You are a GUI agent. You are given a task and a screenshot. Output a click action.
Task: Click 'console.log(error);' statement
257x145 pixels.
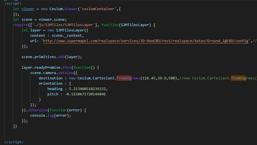[x=51, y=116]
